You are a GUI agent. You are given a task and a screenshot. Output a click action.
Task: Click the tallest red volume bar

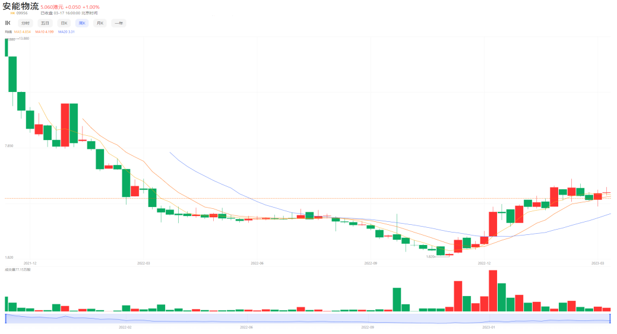tap(493, 291)
